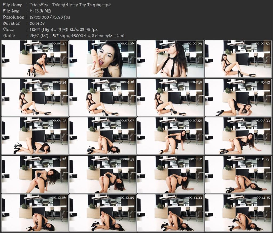This screenshot has height=233, width=273.
Task: Choose the frame marked 00:09:16
Action: point(35,174)
